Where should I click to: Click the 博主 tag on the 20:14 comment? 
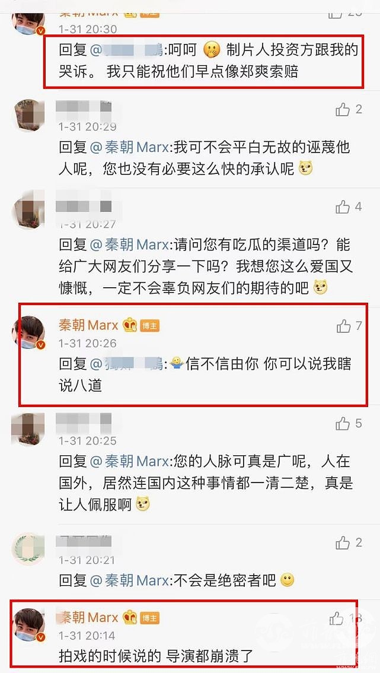coord(149,618)
